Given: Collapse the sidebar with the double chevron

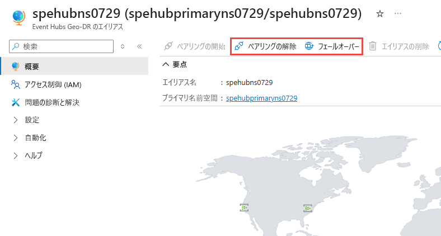Looking at the screenshot, I should point(139,46).
